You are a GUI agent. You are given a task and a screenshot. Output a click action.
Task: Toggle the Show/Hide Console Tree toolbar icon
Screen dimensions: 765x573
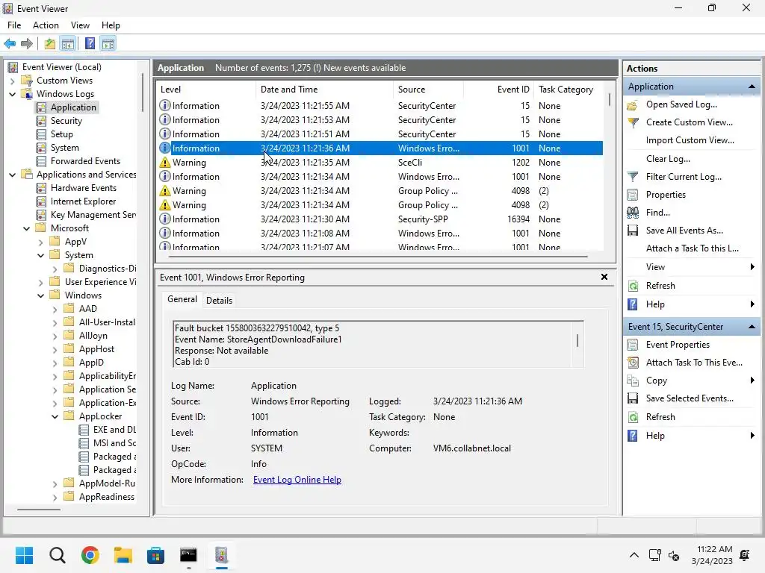[x=68, y=44]
